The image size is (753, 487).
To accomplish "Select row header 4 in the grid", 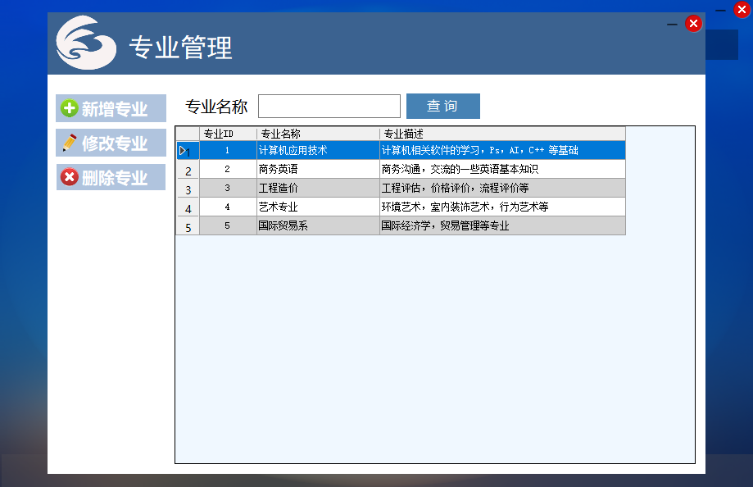I will point(188,207).
